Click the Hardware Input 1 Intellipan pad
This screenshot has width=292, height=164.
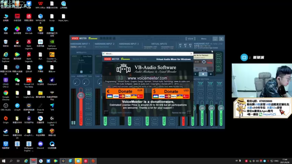click(81, 64)
